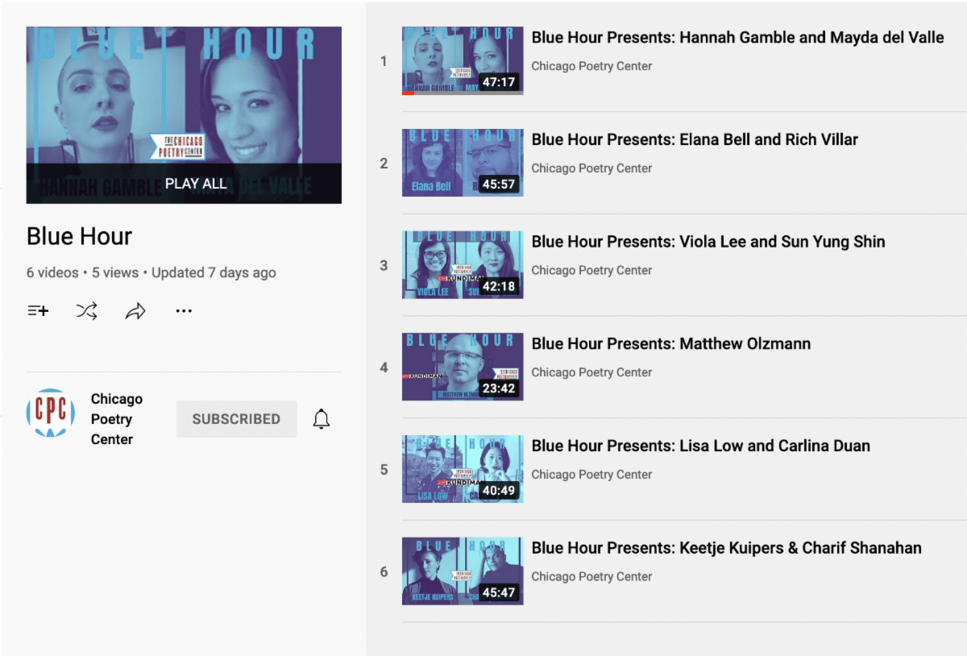Click title 'Blue Hour Presents: Keetje Kuipers & Charif Shanahan'
Screen dimensions: 967x656
727,548
